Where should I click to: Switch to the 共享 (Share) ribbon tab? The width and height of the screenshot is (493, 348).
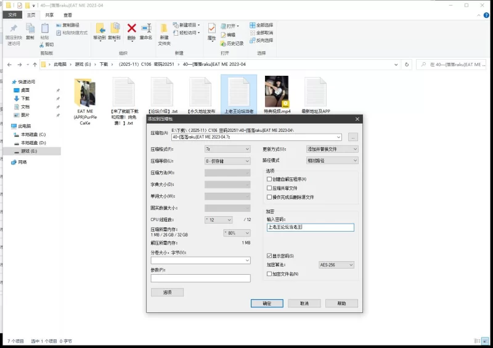point(49,14)
